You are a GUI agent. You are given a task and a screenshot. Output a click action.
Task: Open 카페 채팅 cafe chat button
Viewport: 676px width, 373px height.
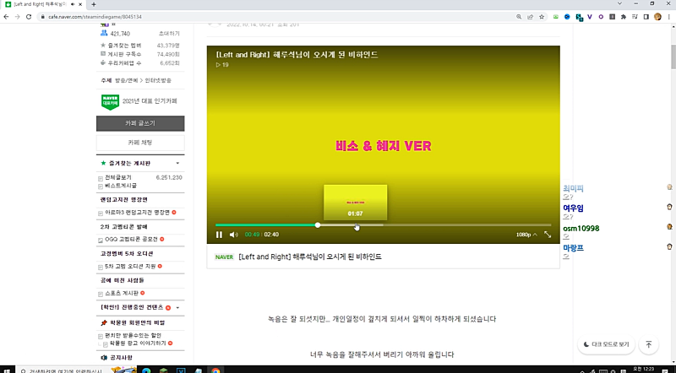pos(140,143)
